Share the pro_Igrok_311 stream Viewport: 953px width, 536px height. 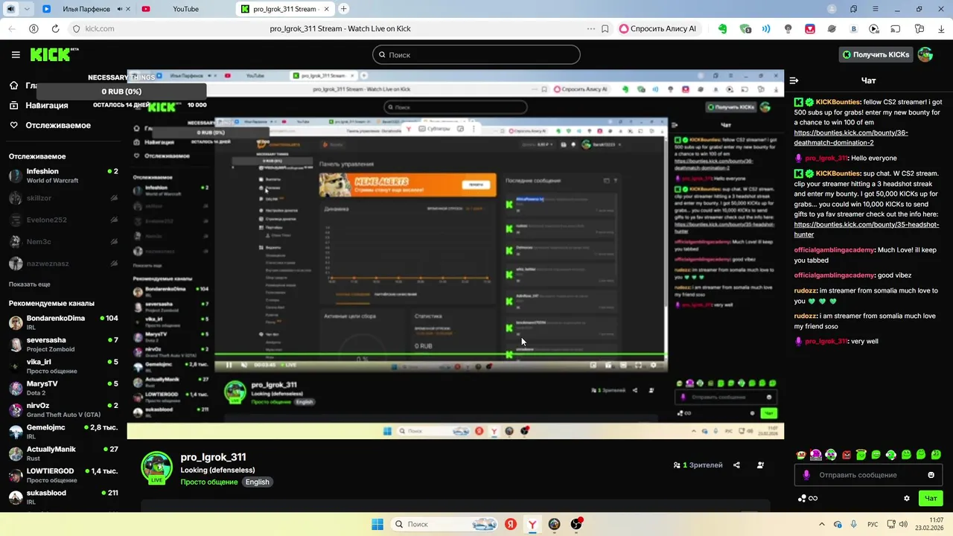pos(736,465)
